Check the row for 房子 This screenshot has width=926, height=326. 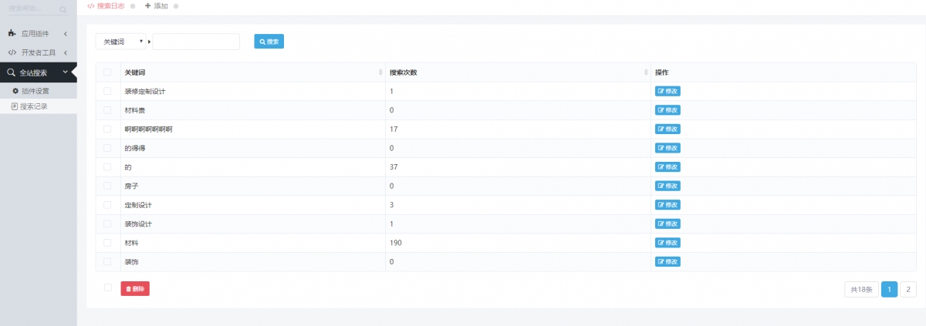pos(107,186)
